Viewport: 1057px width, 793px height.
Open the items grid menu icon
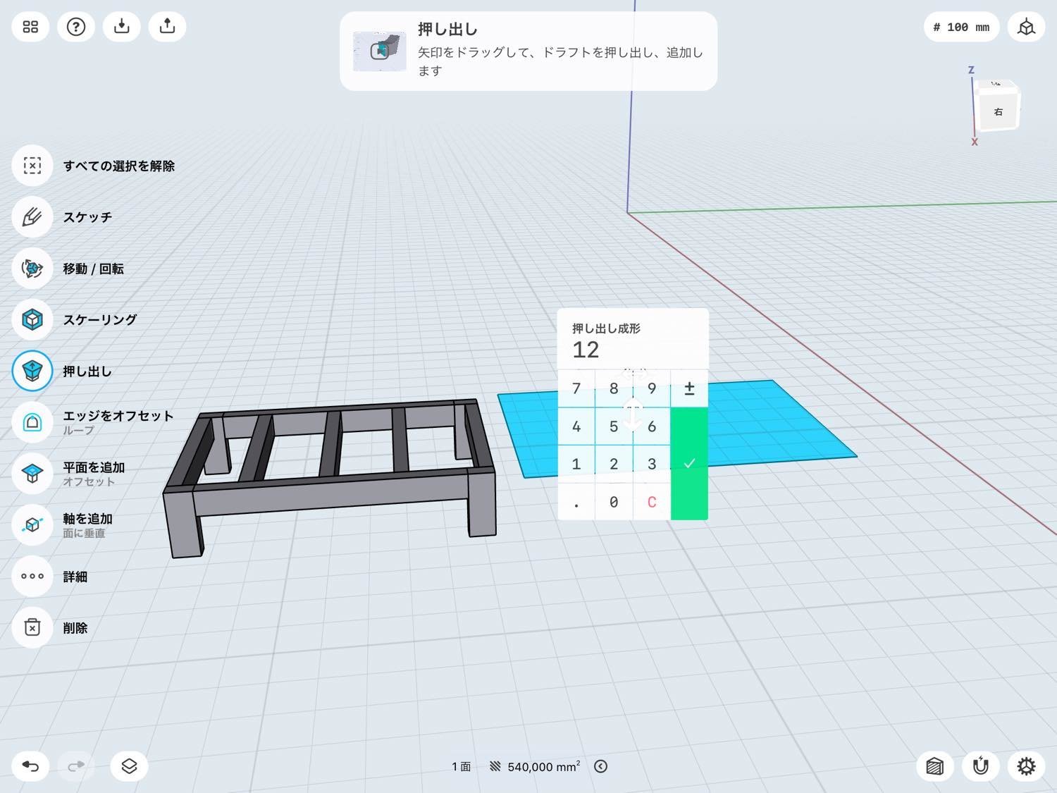[x=30, y=27]
